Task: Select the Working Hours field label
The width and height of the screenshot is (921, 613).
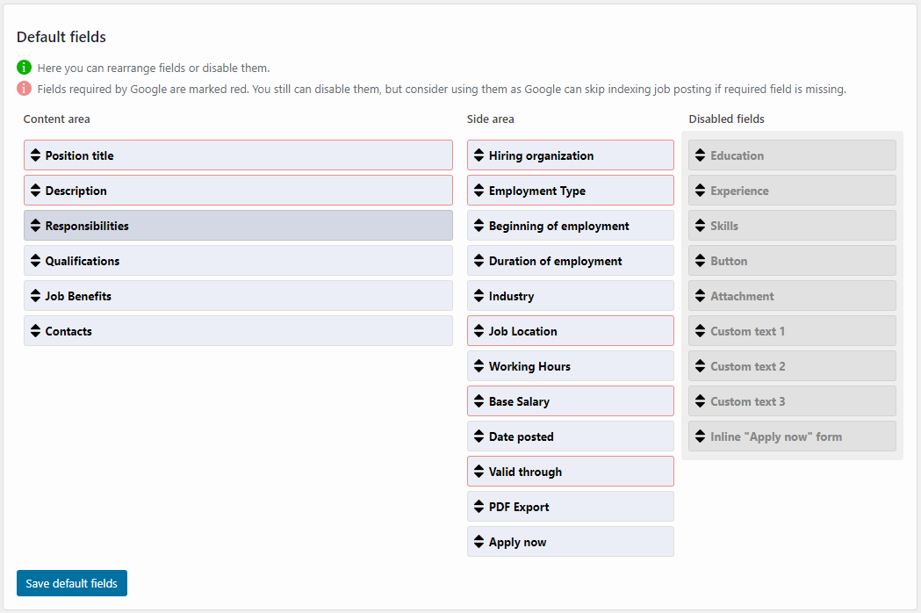Action: 529,367
